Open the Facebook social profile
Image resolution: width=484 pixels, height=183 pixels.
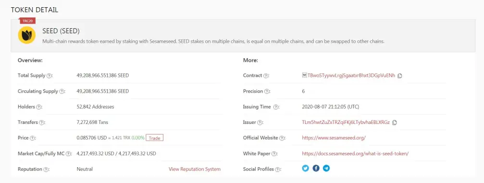point(316,168)
